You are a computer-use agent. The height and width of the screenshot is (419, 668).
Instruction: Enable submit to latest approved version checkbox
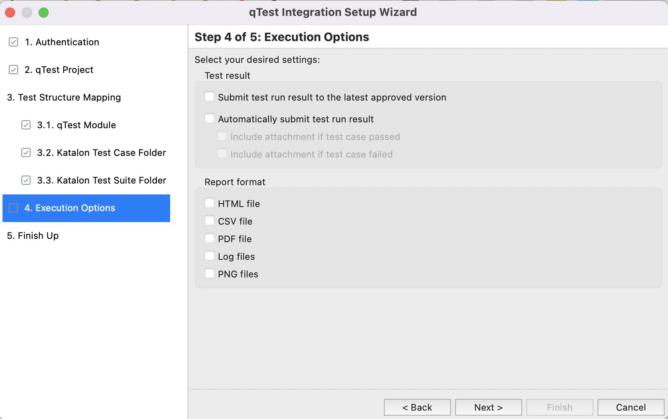pyautogui.click(x=210, y=97)
